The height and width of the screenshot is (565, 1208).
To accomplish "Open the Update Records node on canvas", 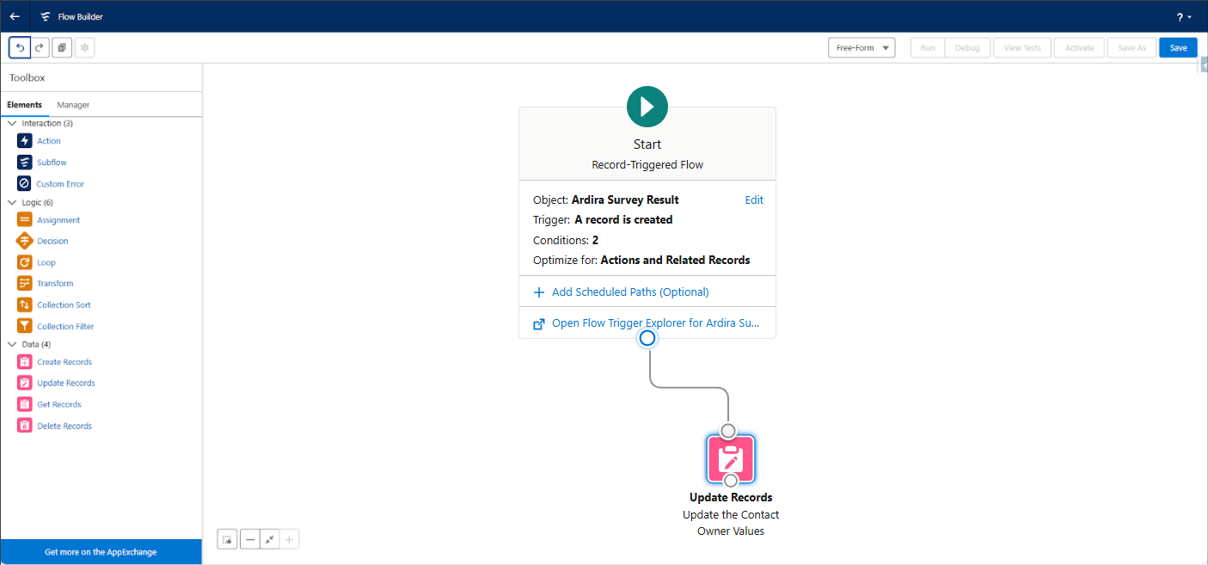I will [730, 459].
